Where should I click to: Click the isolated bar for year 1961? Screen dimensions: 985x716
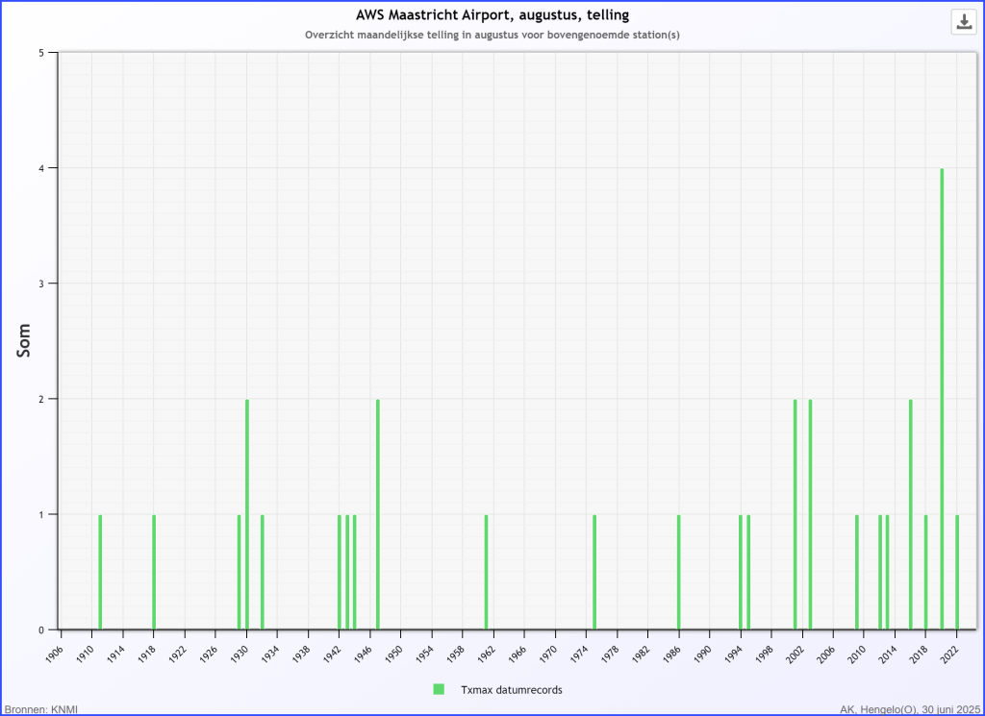486,572
